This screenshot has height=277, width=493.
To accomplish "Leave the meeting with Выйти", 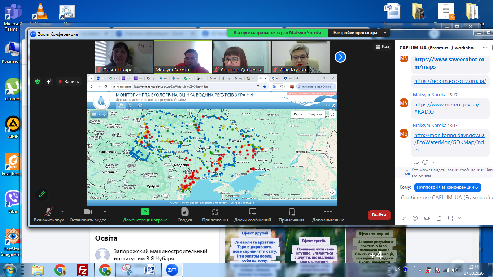I will 379,215.
